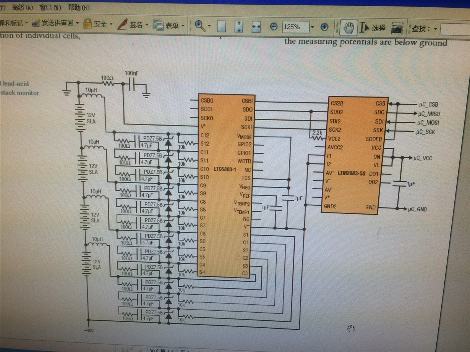The image size is (470, 352).
Task: Click the CSBO pin label
Action: pos(207,101)
